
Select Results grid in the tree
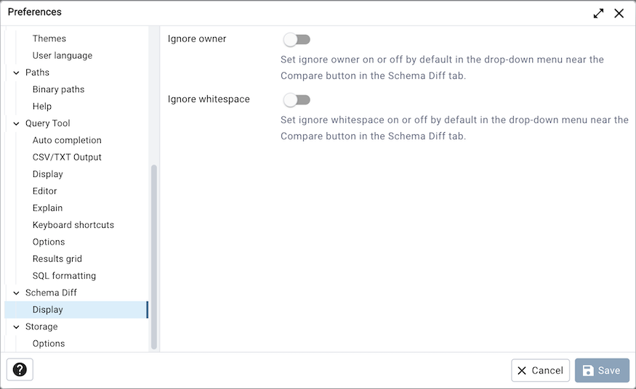point(57,258)
